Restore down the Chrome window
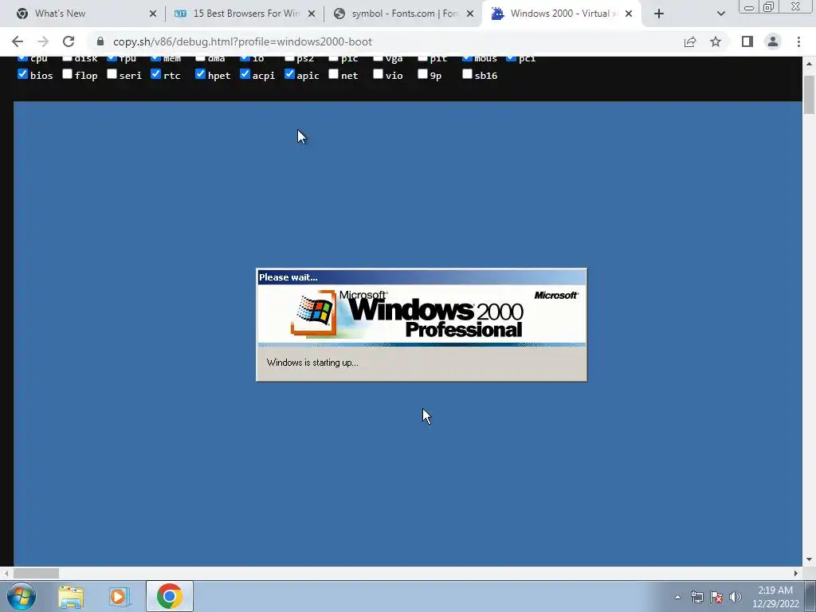Screen dimensions: 816x612 click(x=768, y=6)
